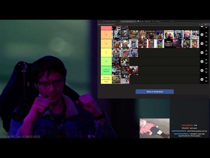Move the B tier row up

click(206, 42)
